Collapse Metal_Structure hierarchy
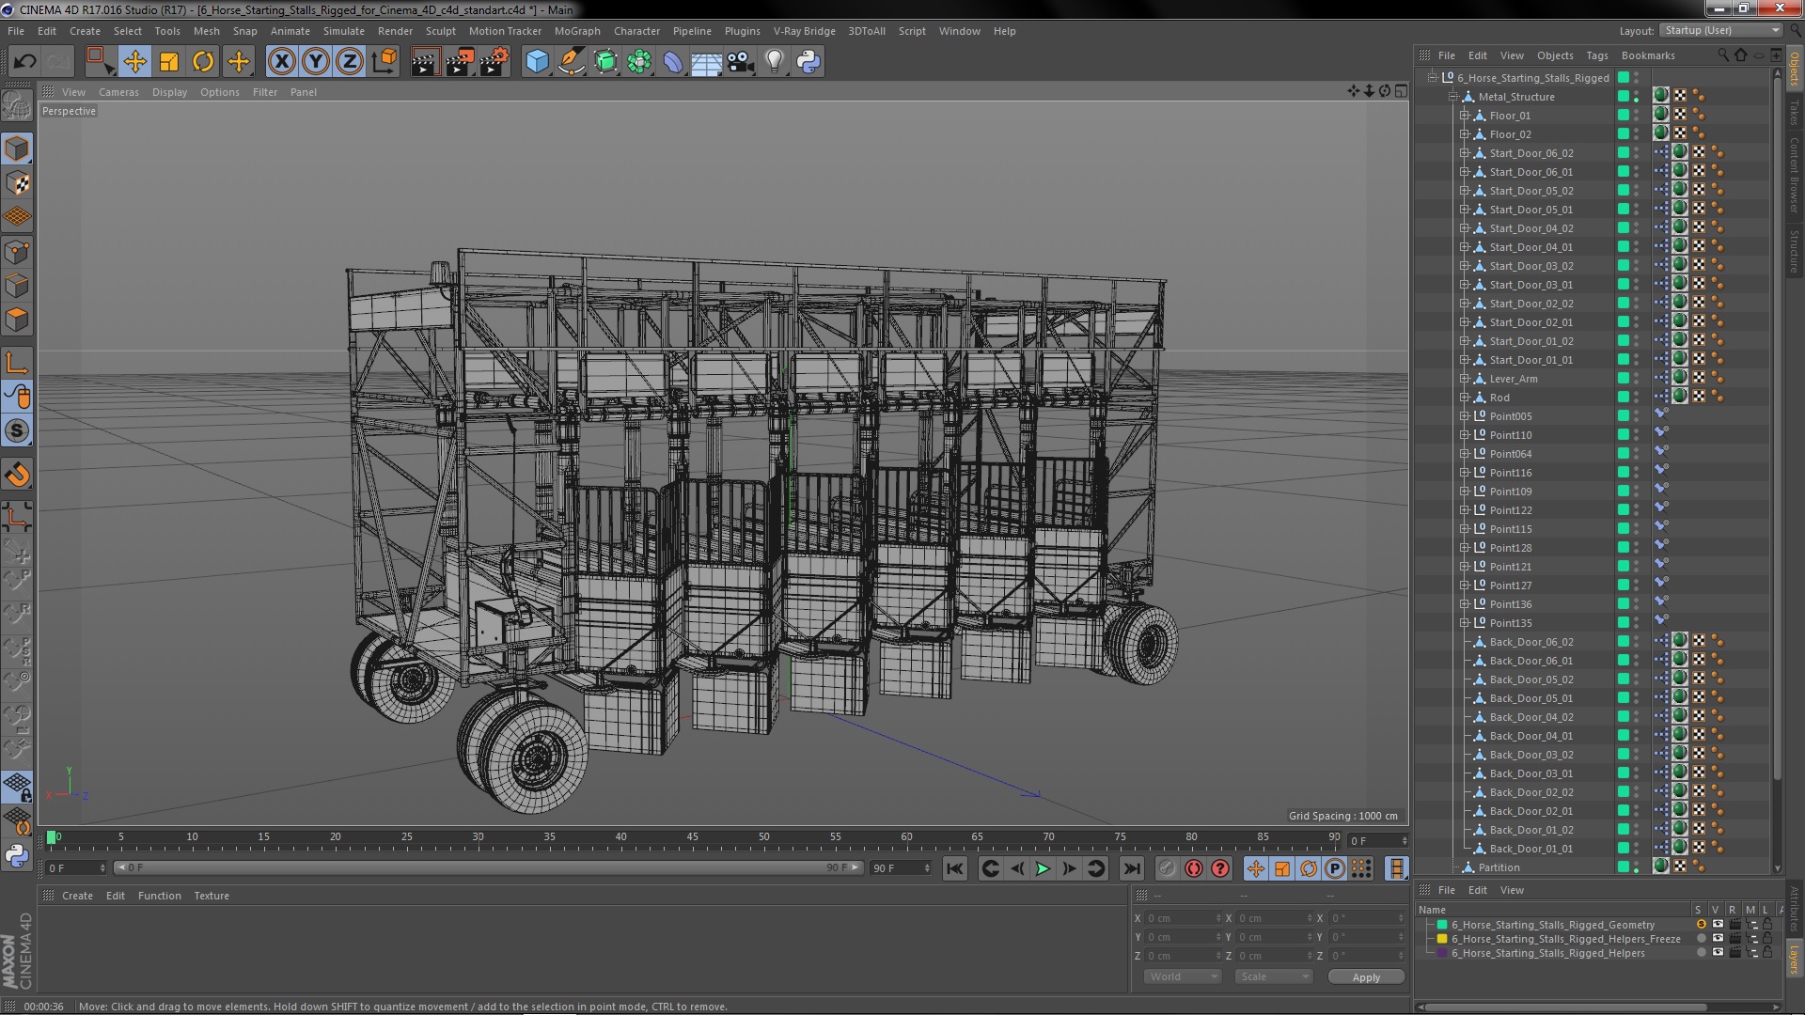Image resolution: width=1805 pixels, height=1015 pixels. [x=1452, y=97]
